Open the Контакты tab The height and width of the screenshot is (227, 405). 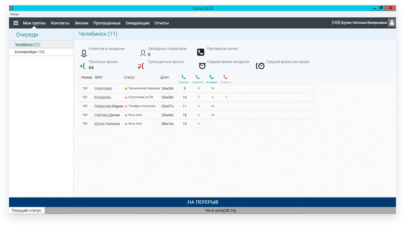(x=60, y=23)
